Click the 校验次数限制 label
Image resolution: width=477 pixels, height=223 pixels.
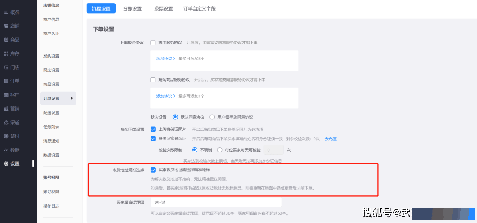point(170,149)
